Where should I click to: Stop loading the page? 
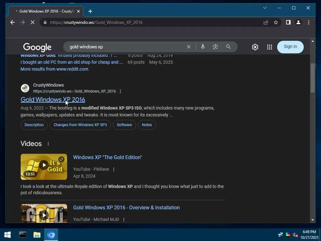coord(33,22)
